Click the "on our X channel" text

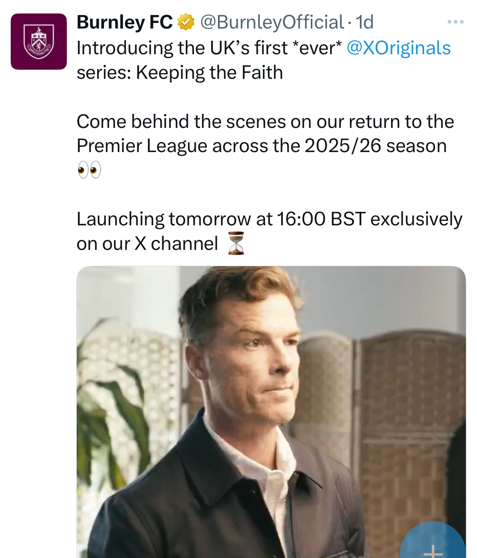point(147,244)
